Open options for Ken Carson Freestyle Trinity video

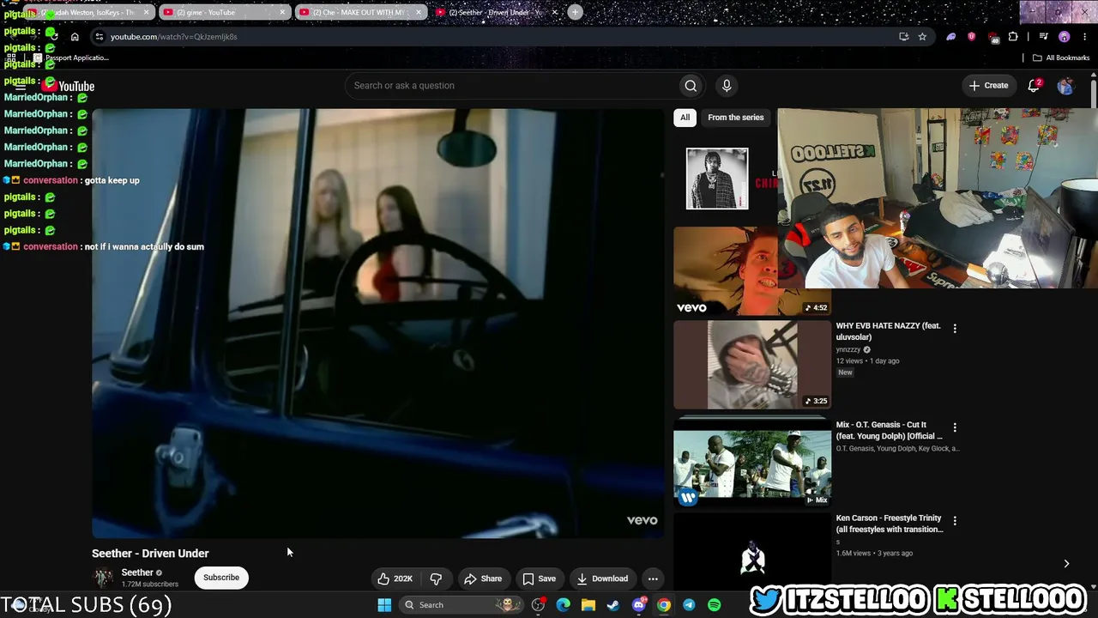pyautogui.click(x=955, y=520)
